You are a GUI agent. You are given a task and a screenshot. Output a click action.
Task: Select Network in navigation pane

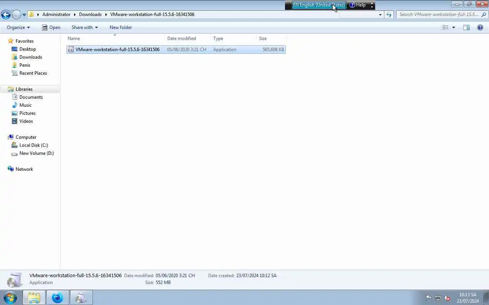[x=24, y=169]
